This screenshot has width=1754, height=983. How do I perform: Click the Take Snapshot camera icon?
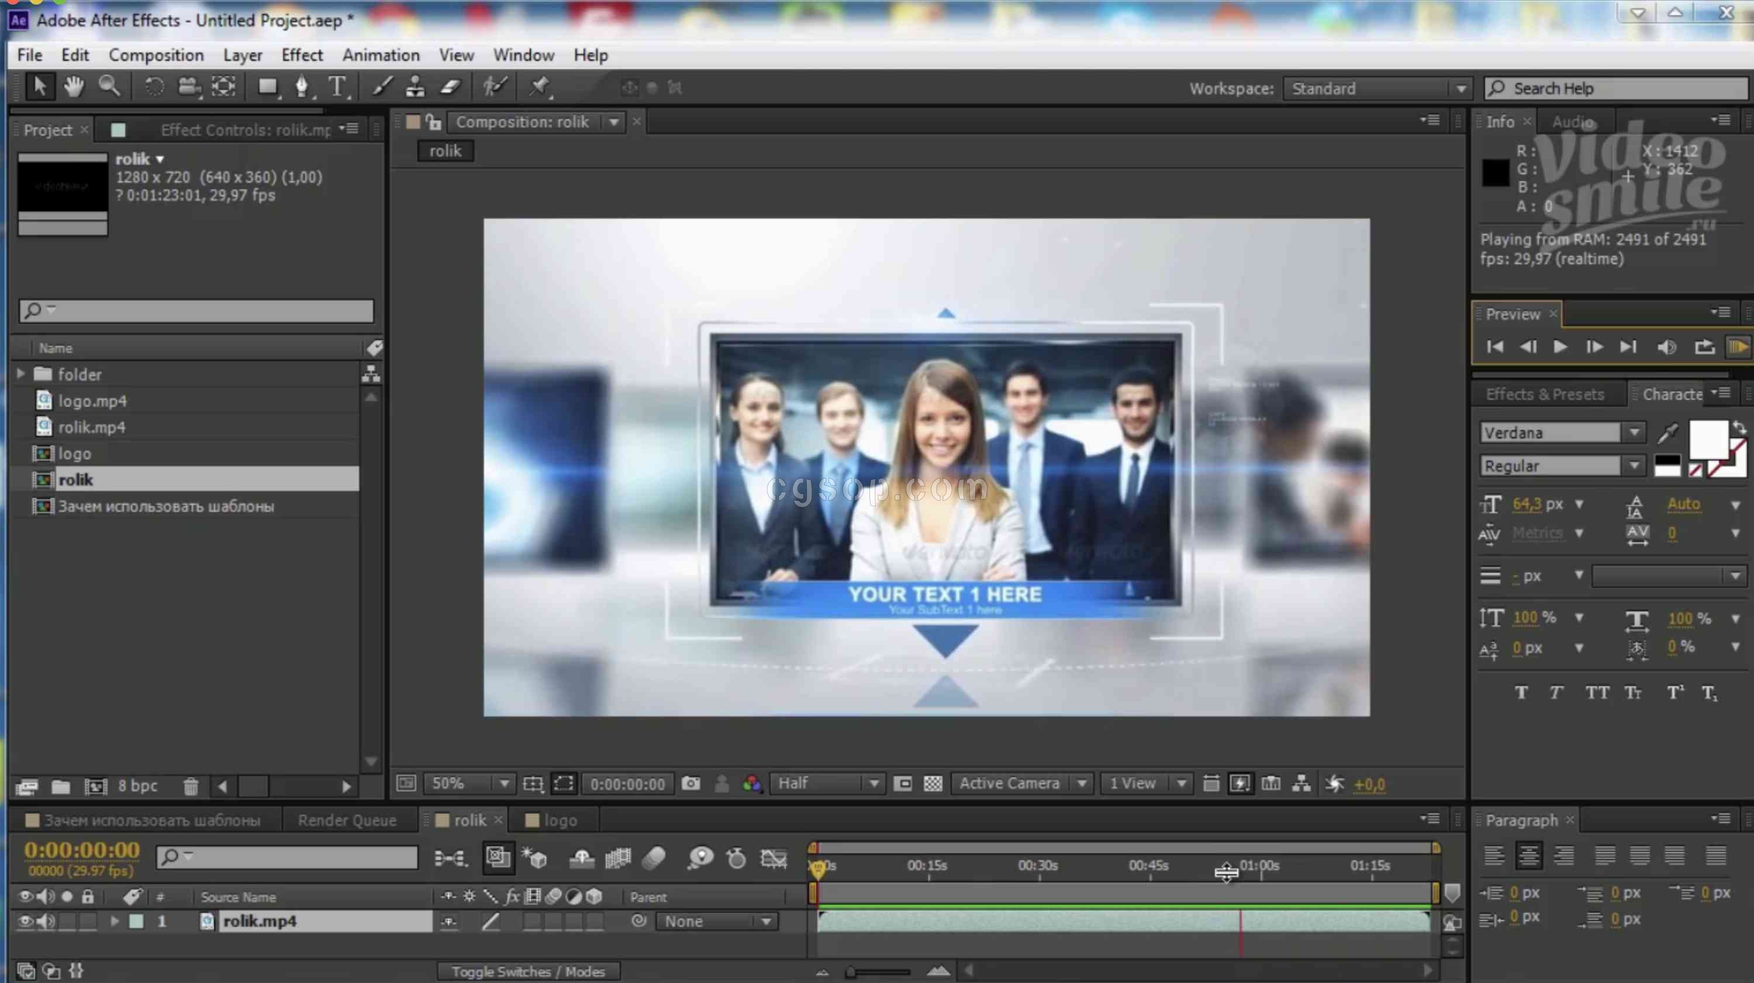coord(690,784)
